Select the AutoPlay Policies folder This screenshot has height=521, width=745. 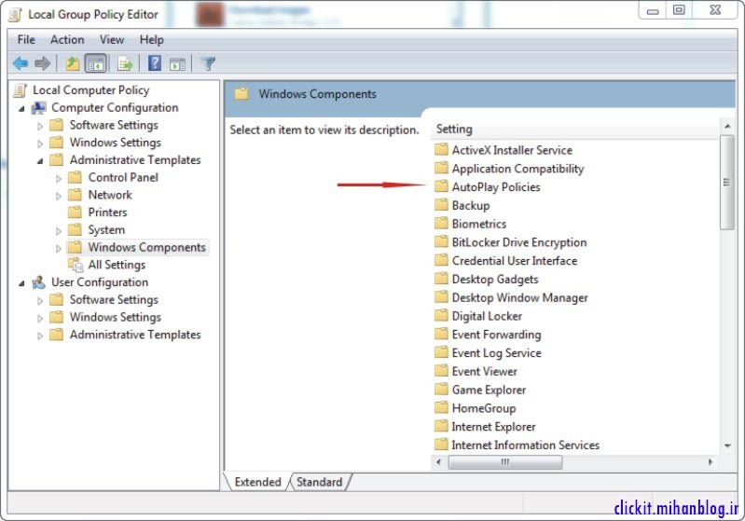(495, 187)
